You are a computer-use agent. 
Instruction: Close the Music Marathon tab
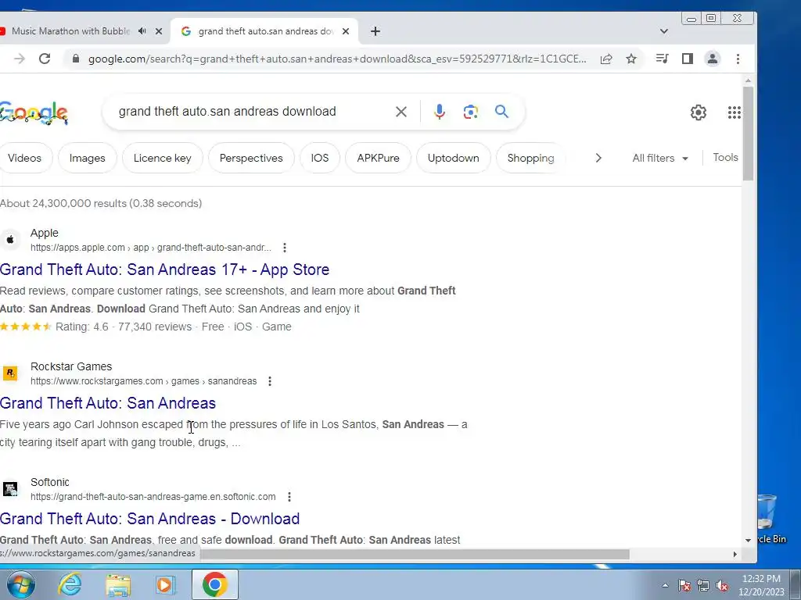click(159, 31)
